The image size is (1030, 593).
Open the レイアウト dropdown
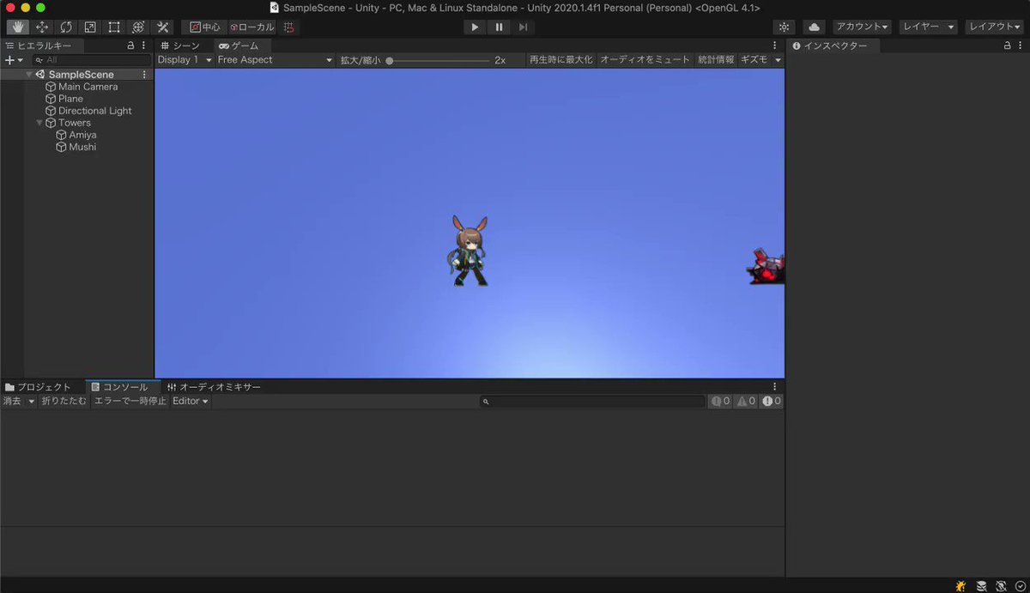[994, 27]
